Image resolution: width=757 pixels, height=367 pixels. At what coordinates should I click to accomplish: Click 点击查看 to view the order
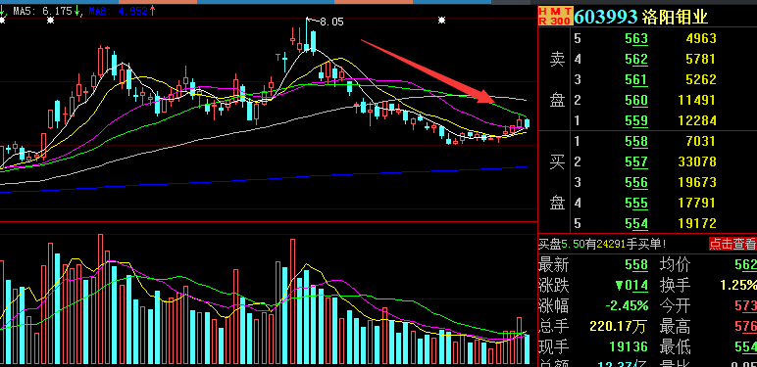pyautogui.click(x=732, y=244)
